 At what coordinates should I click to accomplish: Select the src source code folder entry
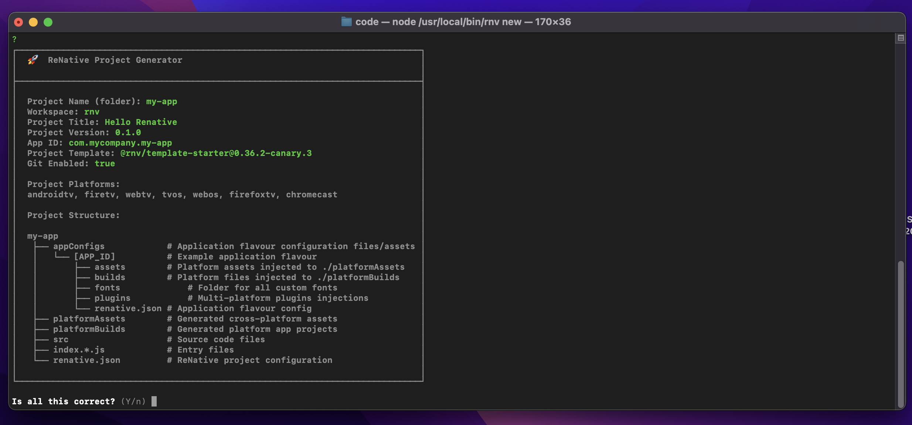click(x=61, y=339)
